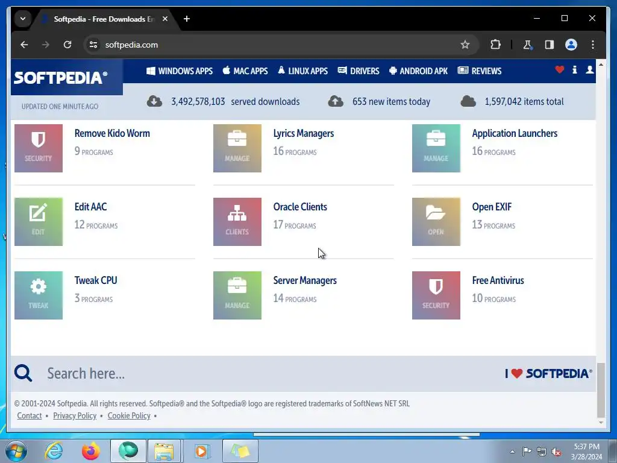Click the Free Antivirus shield tile icon

(x=436, y=295)
